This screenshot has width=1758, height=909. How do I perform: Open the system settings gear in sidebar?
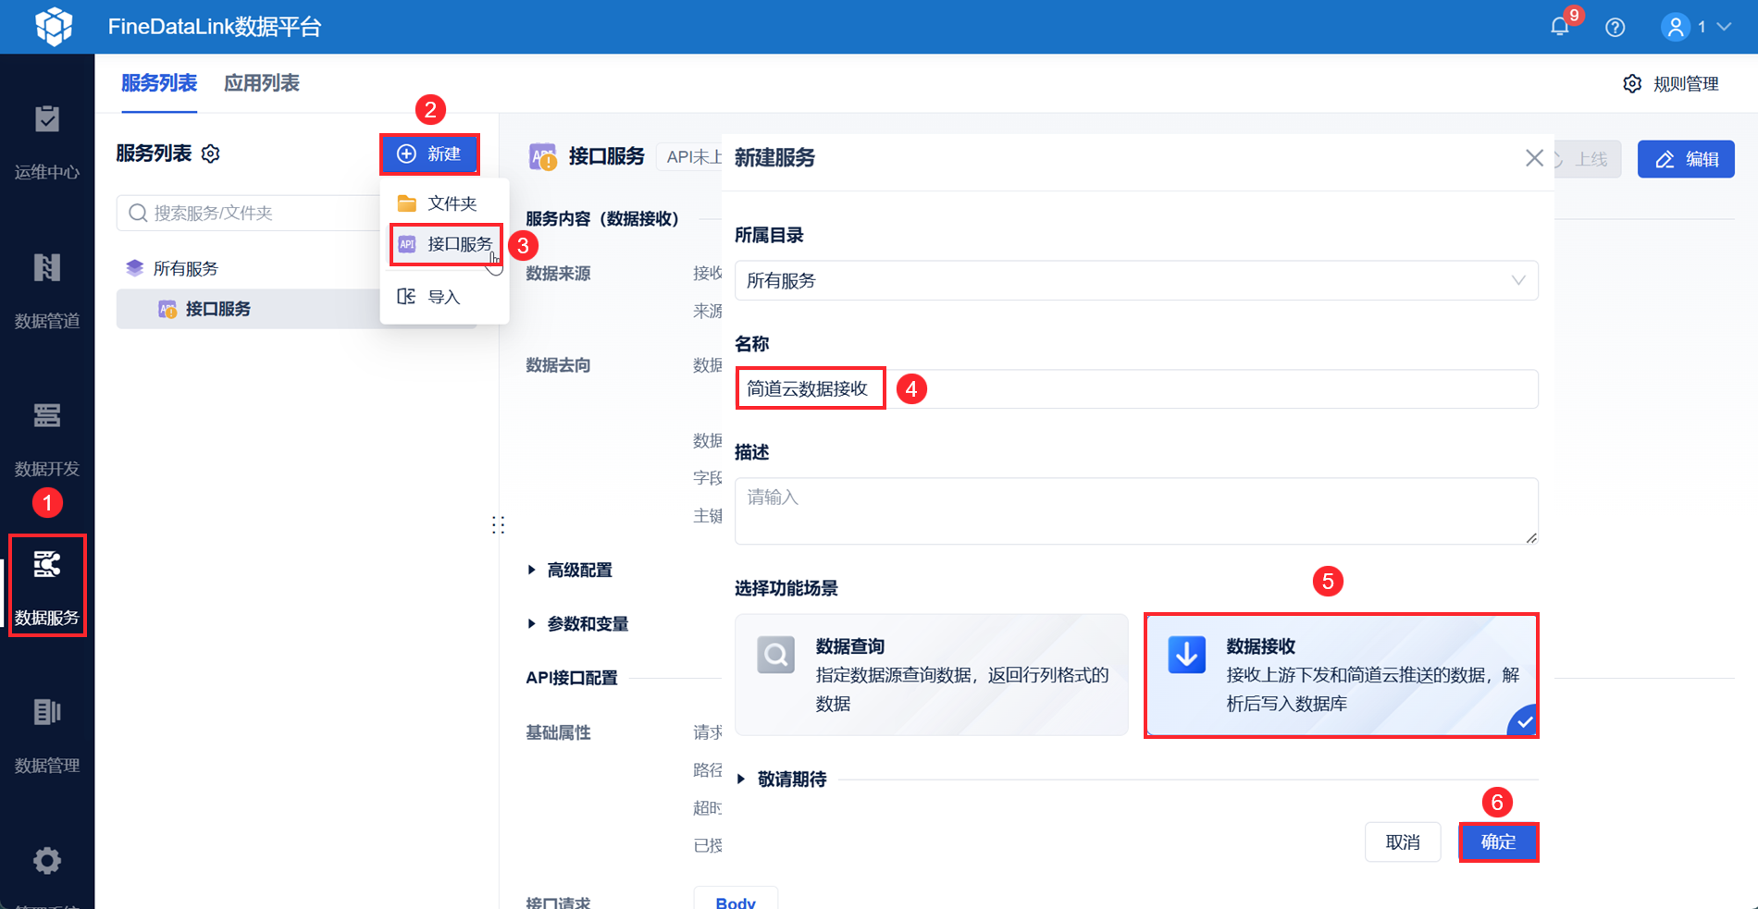click(47, 861)
